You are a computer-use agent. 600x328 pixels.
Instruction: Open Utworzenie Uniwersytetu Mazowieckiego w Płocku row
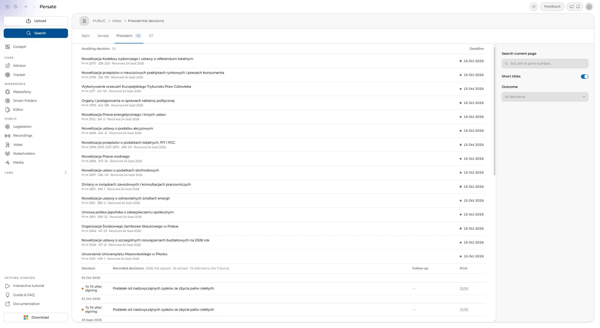coord(282,256)
